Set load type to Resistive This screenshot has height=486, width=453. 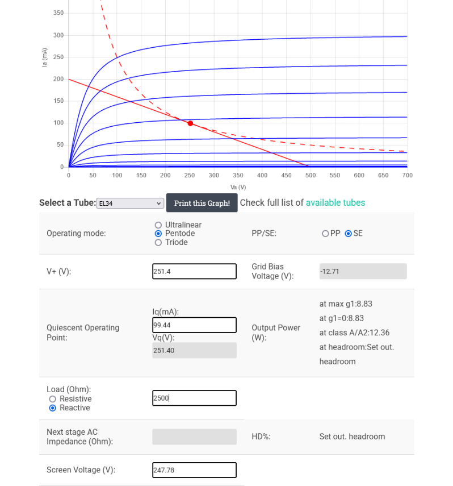tap(53, 399)
